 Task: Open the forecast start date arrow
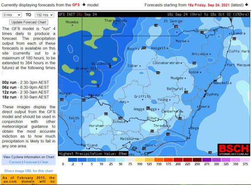coord(247,5)
